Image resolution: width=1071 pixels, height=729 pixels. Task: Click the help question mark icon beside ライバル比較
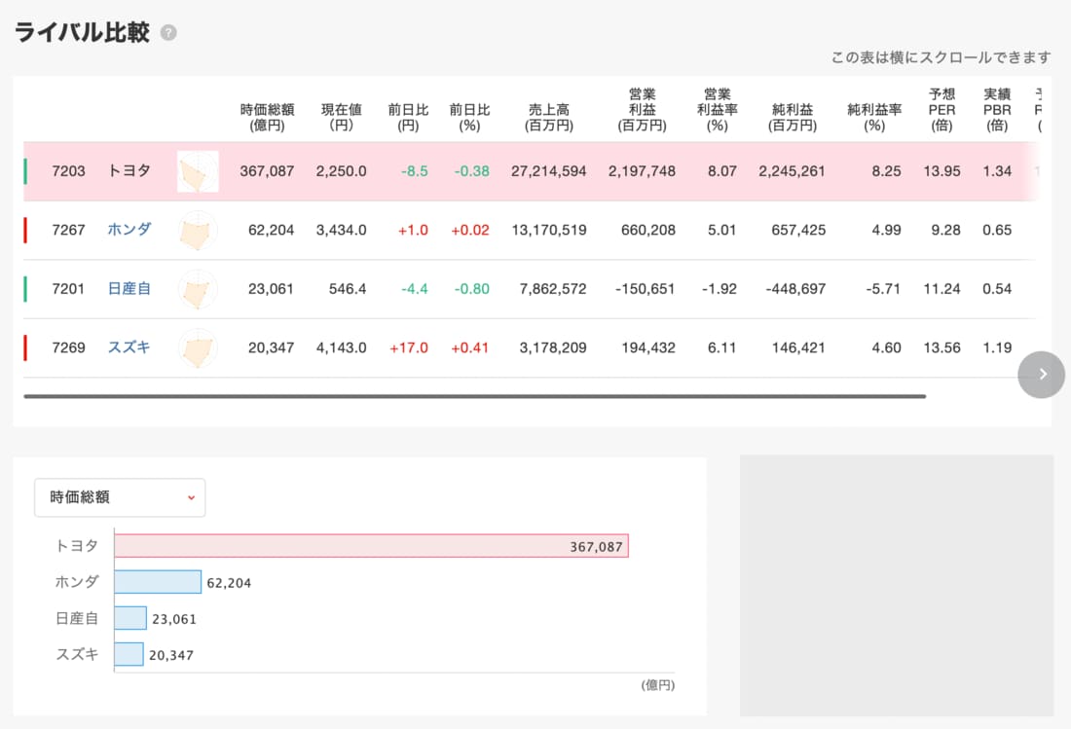(x=168, y=33)
